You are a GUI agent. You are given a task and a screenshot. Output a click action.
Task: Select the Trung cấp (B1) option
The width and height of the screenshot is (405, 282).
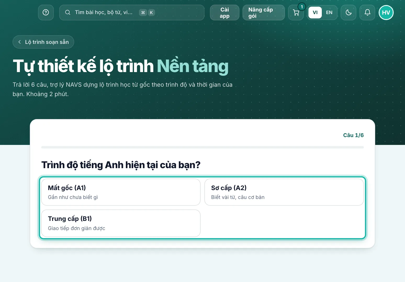pyautogui.click(x=121, y=223)
